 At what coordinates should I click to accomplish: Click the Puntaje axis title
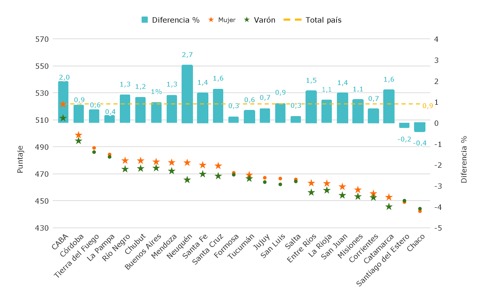click(20, 159)
